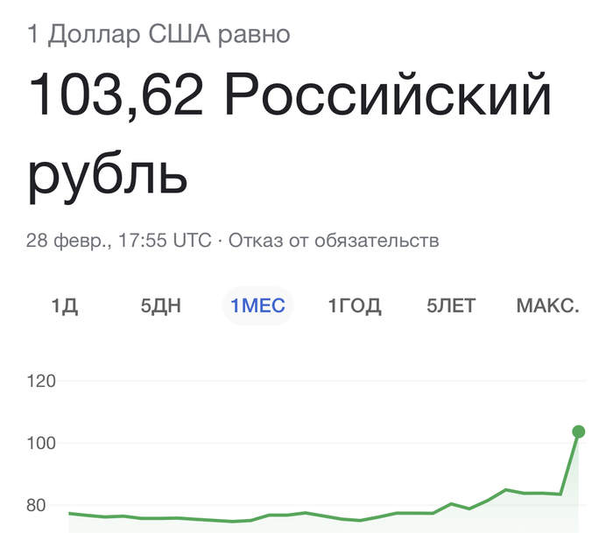Click the 103,62 exchange rate value
This screenshot has width=613, height=533.
(x=117, y=96)
